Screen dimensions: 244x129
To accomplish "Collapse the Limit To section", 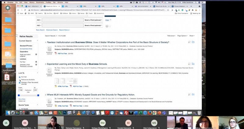I will click(x=38, y=73).
